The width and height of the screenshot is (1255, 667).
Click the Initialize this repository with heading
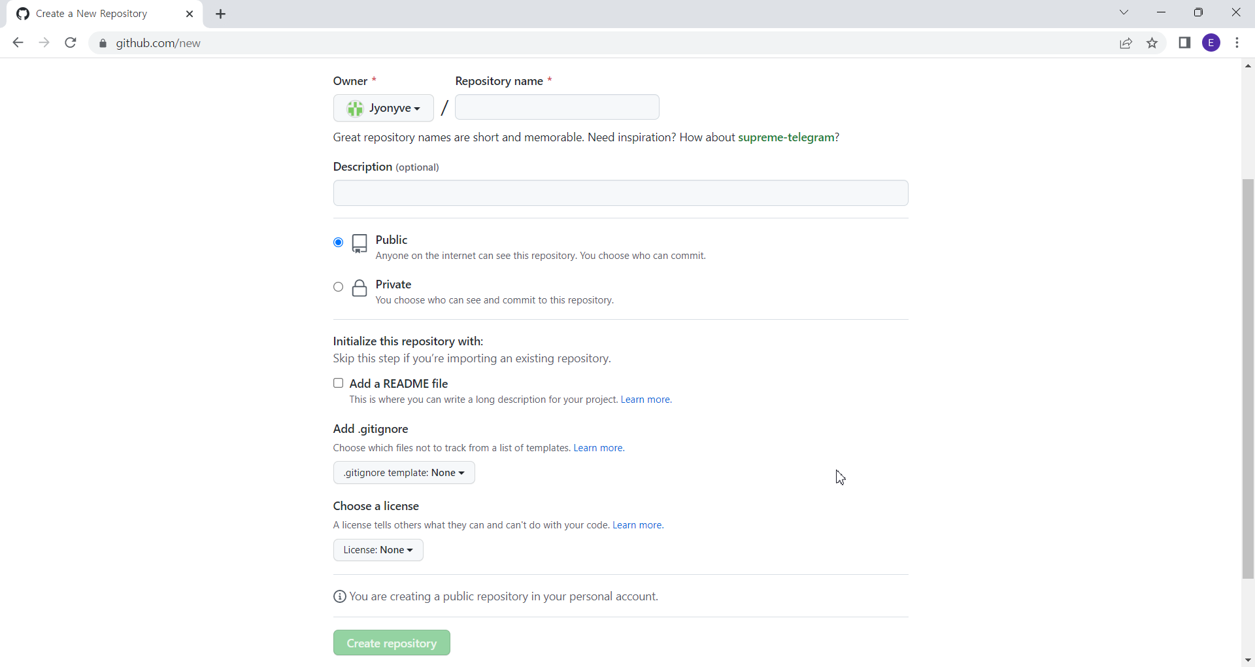click(x=408, y=341)
